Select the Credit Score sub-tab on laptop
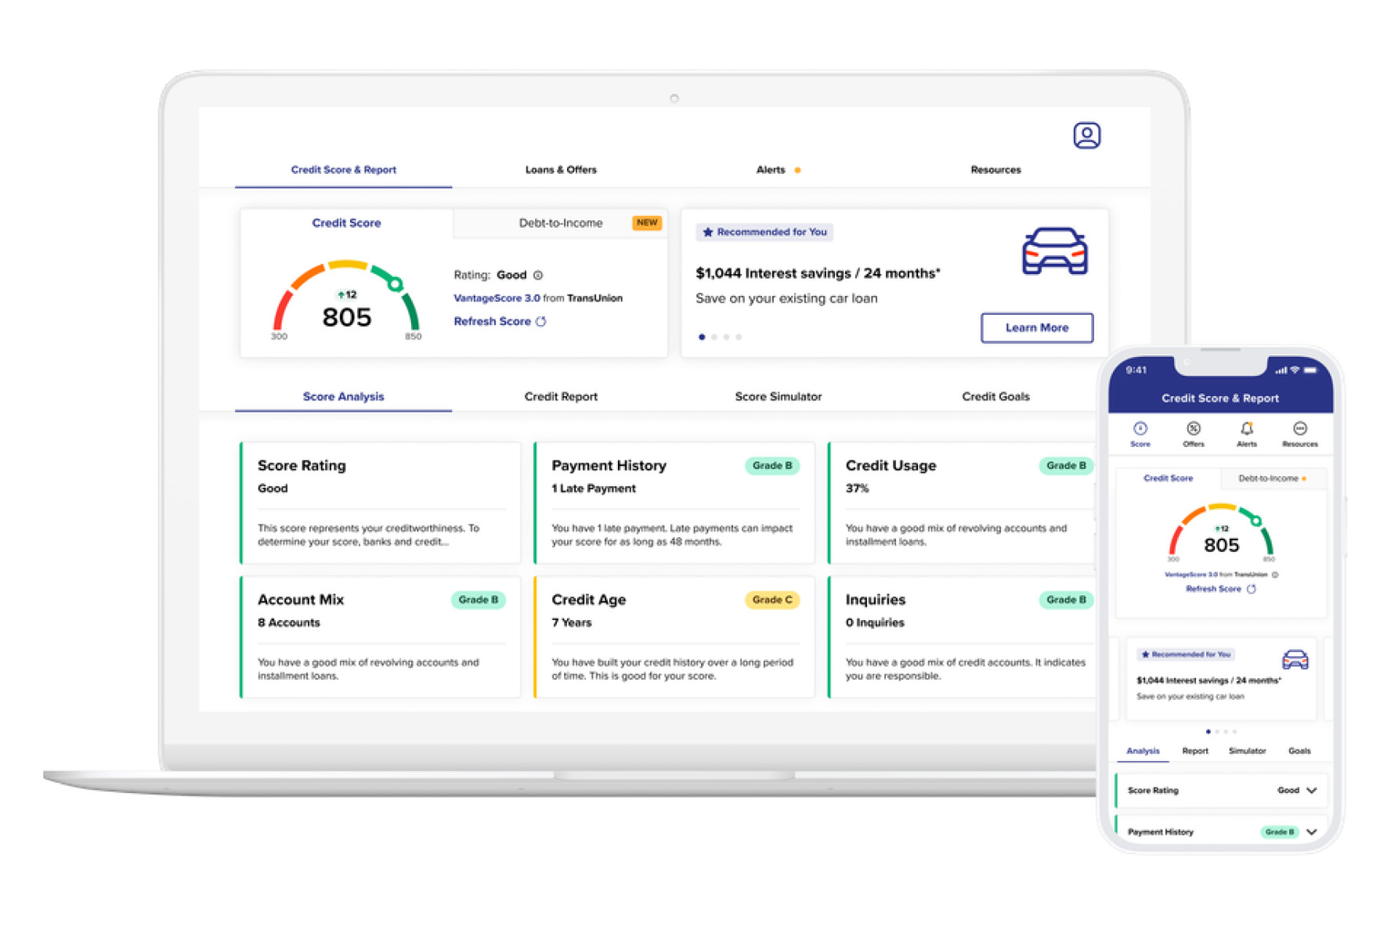Viewport: 1391px width, 927px height. pyautogui.click(x=346, y=223)
